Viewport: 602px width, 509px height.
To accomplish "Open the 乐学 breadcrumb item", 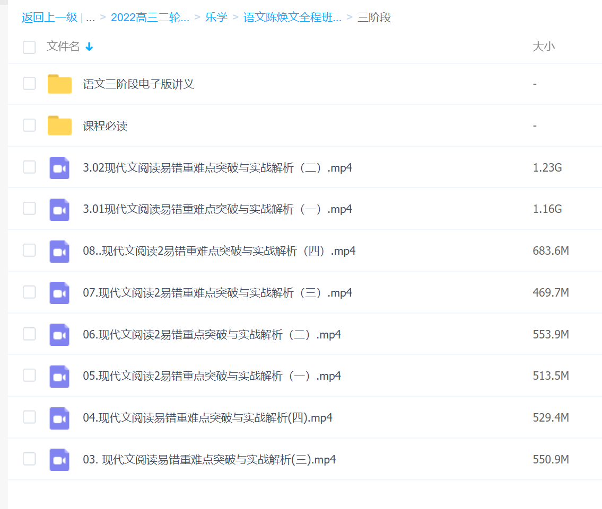I will click(x=216, y=17).
